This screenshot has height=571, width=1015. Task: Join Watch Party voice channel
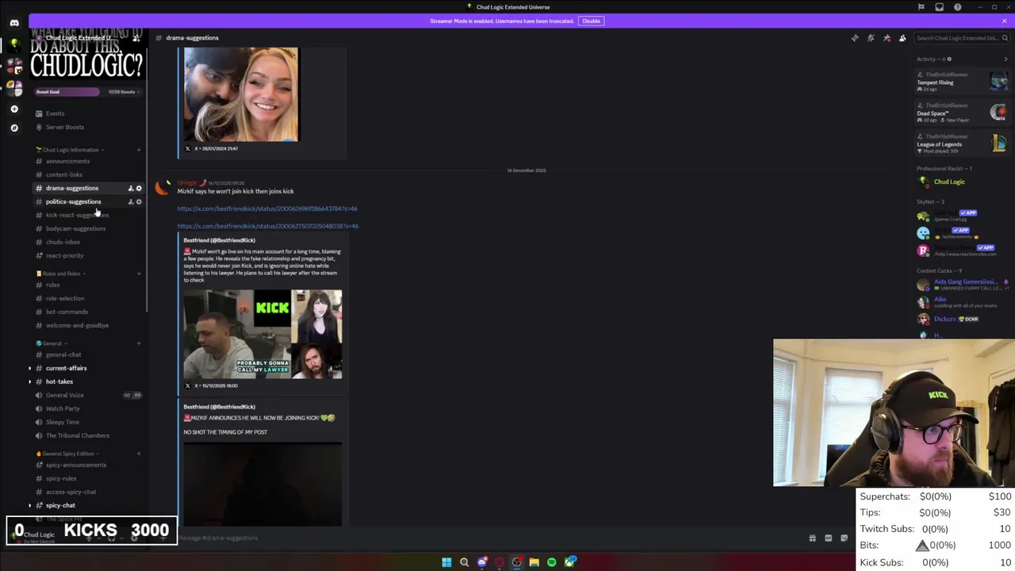(x=63, y=408)
